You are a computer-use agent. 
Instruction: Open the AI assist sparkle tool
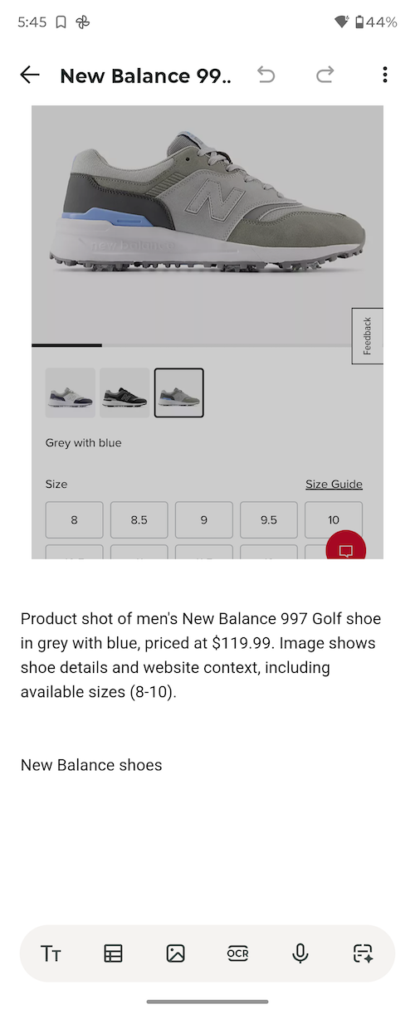click(x=363, y=953)
